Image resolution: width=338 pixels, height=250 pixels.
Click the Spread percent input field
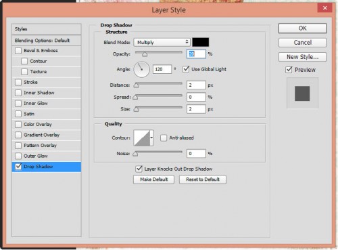(196, 97)
